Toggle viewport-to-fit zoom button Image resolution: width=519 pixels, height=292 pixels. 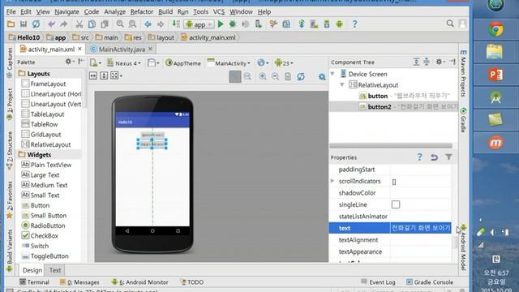[x=234, y=76]
